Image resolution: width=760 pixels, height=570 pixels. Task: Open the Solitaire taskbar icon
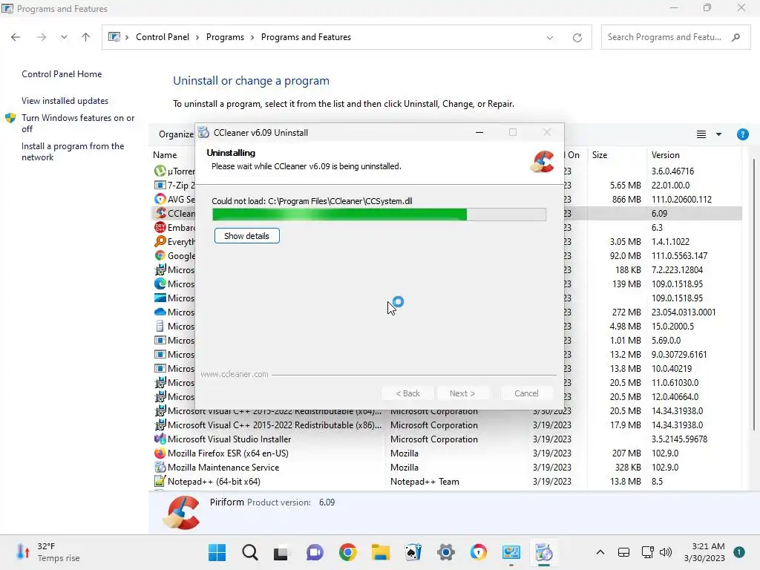413,552
